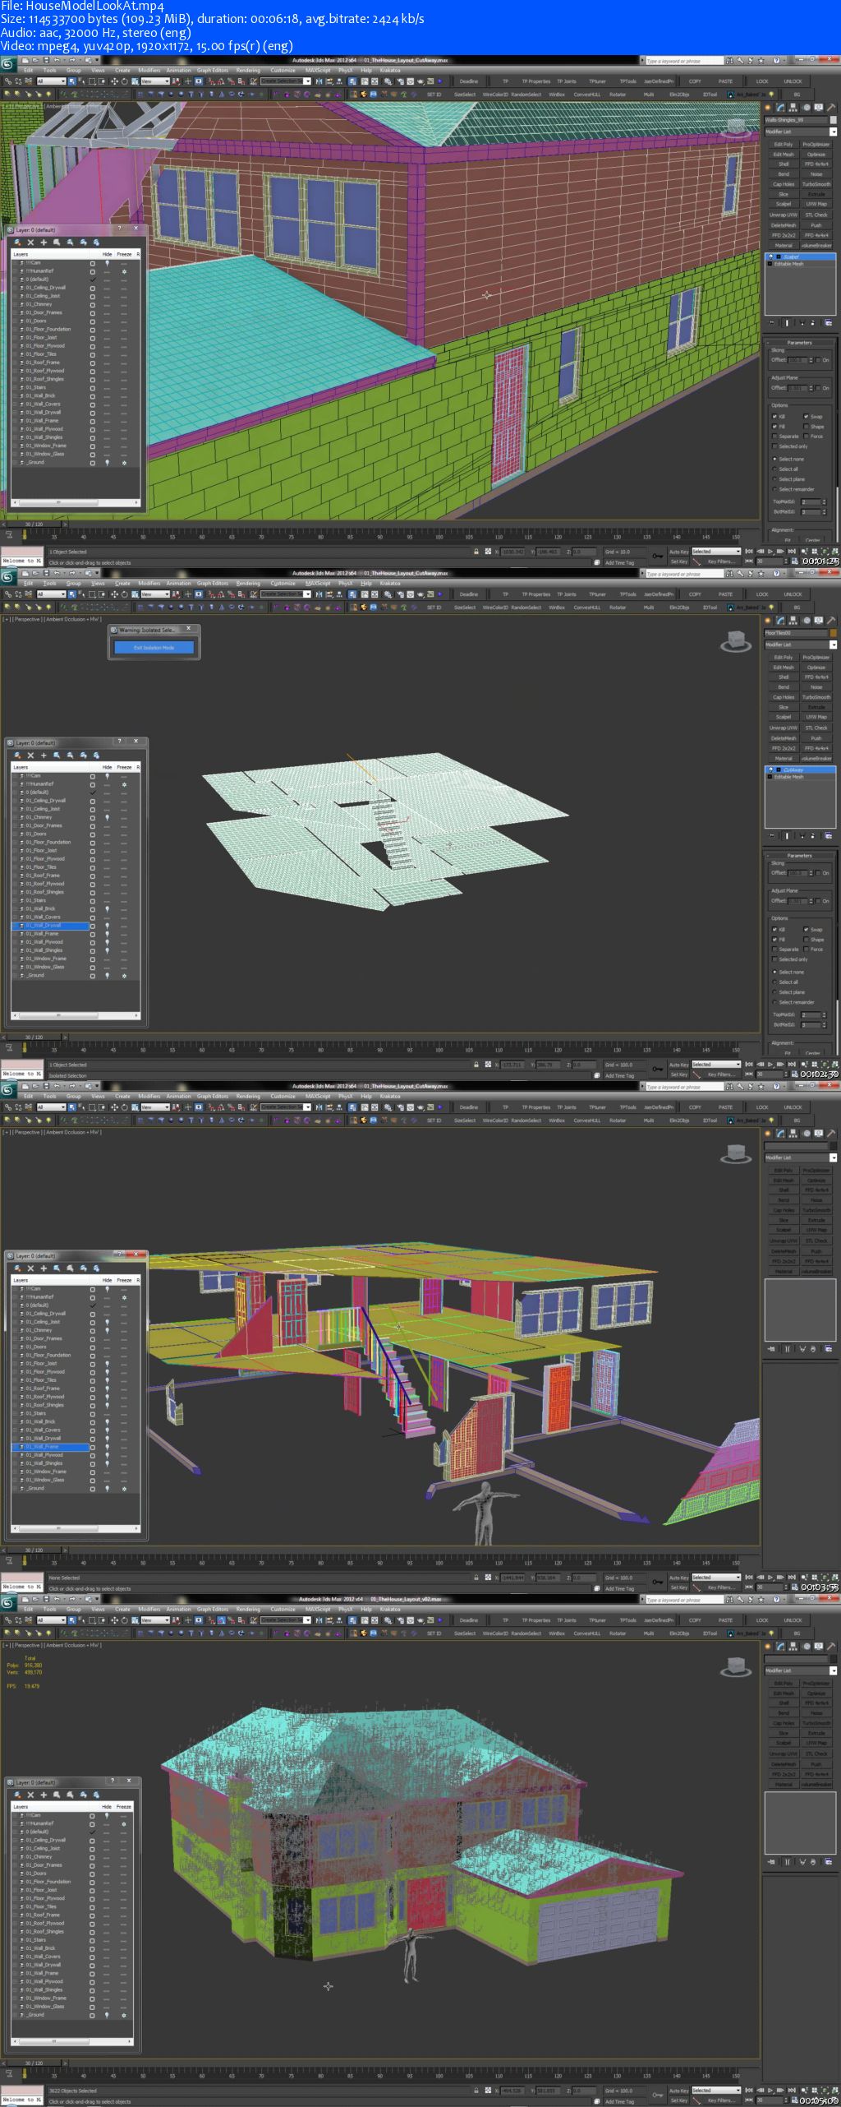Toggle Hide bulb for 01_Wall_Brick, second frame
The image size is (841, 2107).
(107, 909)
